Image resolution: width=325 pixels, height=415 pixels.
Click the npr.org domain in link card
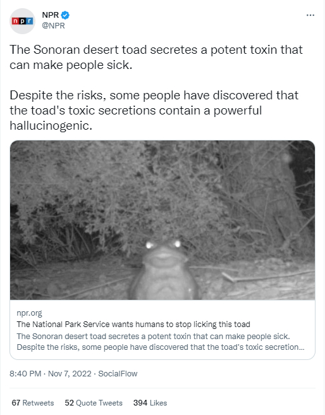29,313
